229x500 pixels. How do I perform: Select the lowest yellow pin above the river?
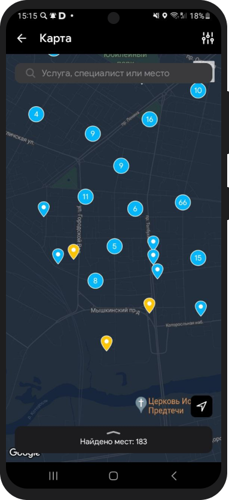(x=106, y=343)
